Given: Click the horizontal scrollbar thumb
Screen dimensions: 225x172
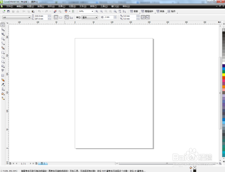Looking at the screenshot, I should tap(167, 163).
